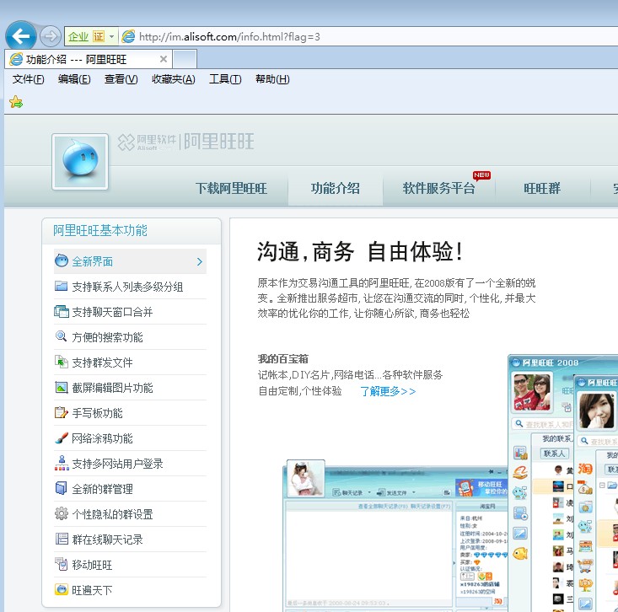Click the yellow fish icon in client sidebar
The height and width of the screenshot is (612, 618).
click(520, 554)
